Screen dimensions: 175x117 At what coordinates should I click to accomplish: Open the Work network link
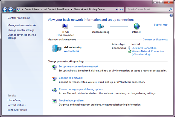71,51
